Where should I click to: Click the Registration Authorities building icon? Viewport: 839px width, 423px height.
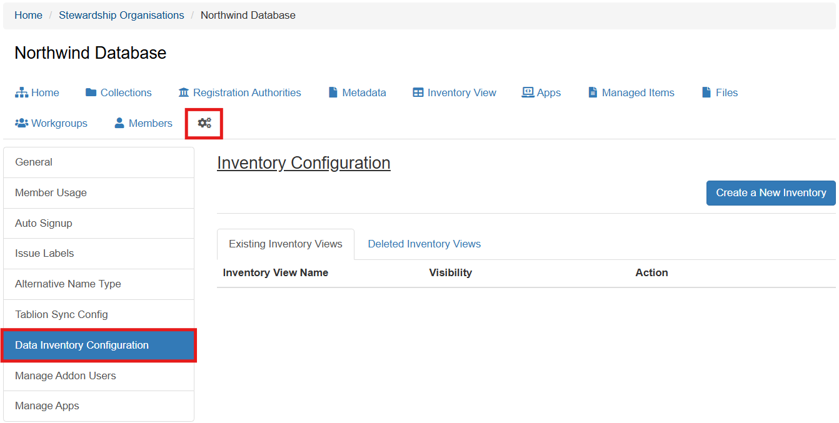[184, 92]
